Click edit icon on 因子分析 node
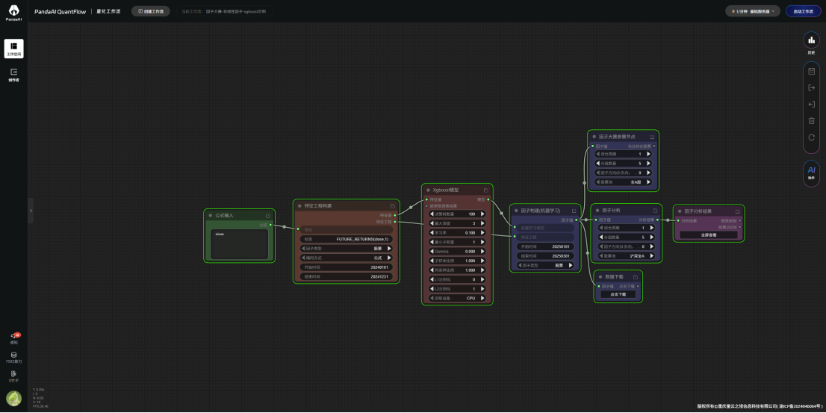The height and width of the screenshot is (413, 826). click(655, 210)
